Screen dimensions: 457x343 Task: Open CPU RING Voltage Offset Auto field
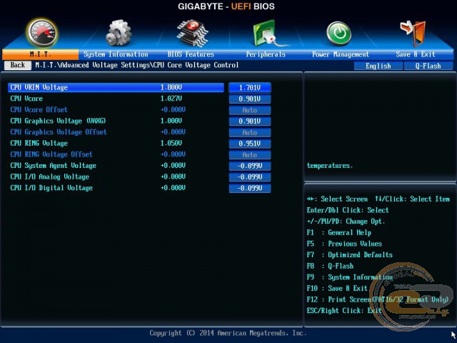[x=250, y=155]
